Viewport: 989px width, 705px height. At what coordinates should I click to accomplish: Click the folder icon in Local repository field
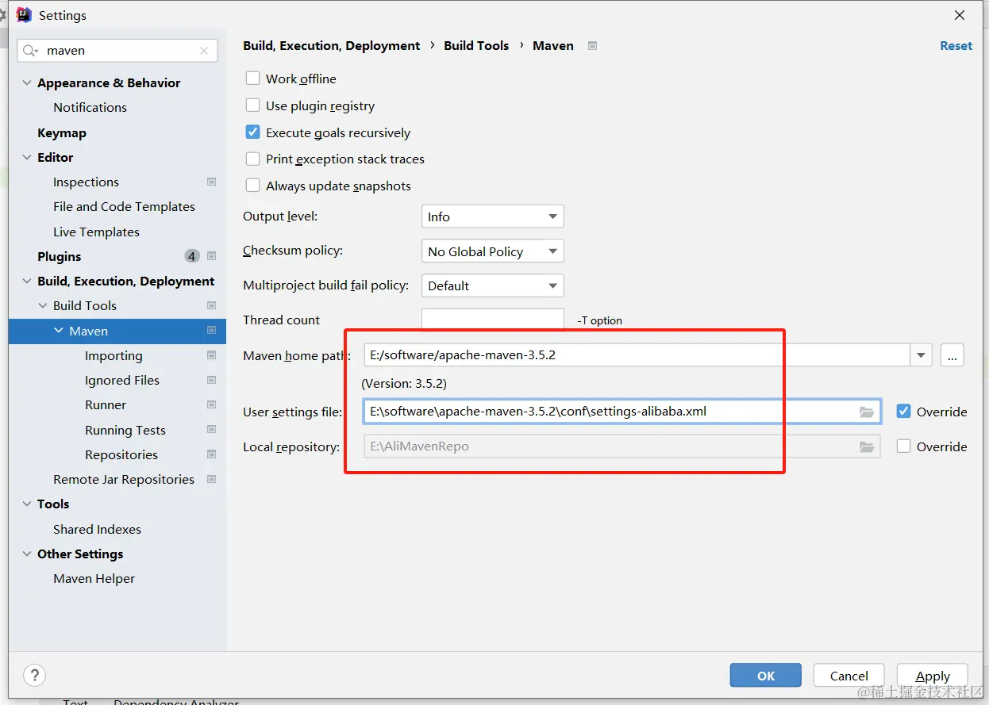[x=867, y=446]
